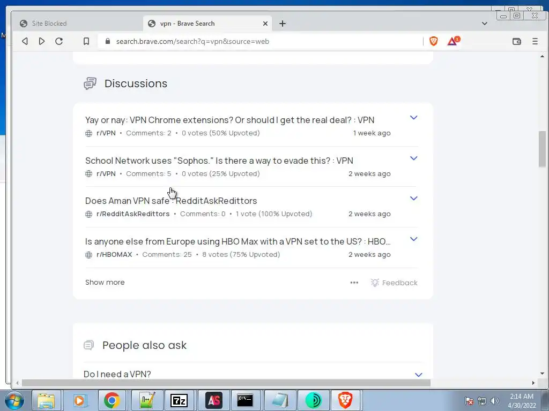Select the Brave browser taskbar icon

(345, 400)
